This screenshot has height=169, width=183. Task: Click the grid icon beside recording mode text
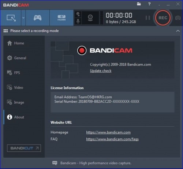tap(5, 31)
